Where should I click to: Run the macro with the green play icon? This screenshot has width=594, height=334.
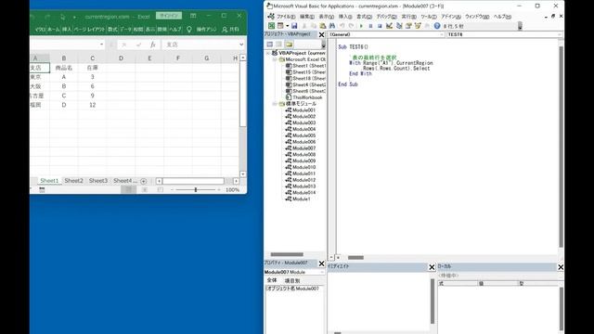361,26
